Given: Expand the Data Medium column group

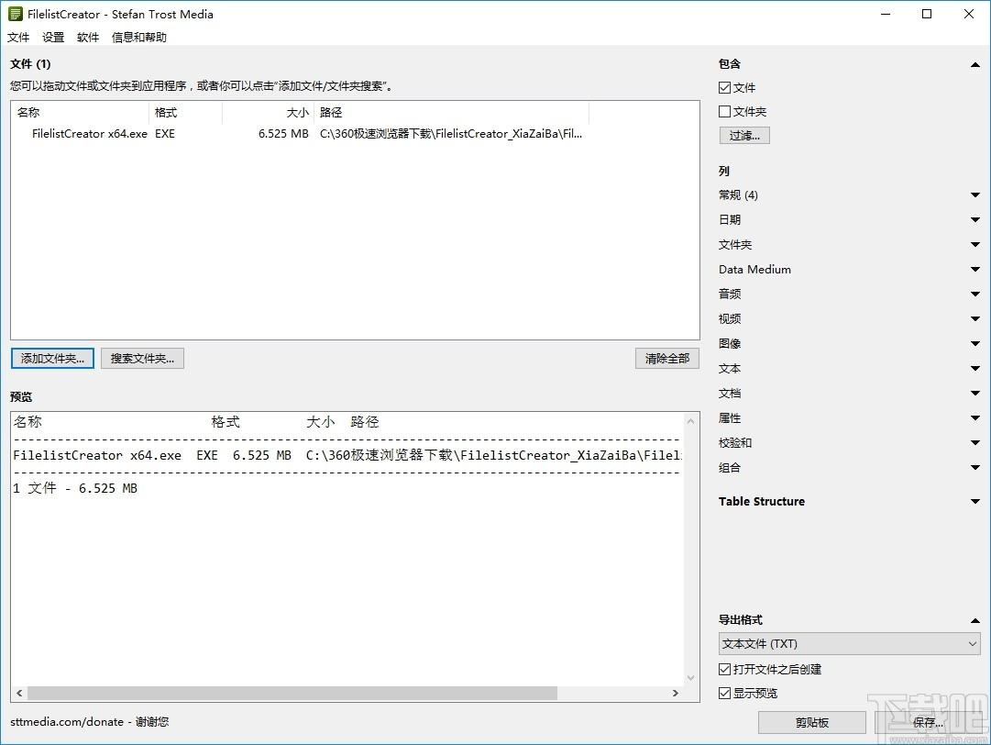Looking at the screenshot, I should 975,270.
